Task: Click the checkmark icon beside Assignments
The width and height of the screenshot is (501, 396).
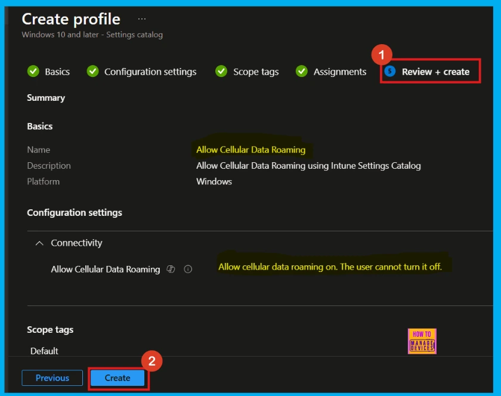Action: click(301, 72)
